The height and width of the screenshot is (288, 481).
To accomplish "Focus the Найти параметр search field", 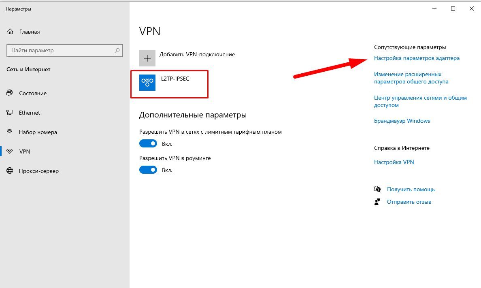I will click(x=65, y=50).
